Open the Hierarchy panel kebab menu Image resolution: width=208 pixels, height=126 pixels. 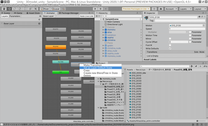(x=140, y=13)
